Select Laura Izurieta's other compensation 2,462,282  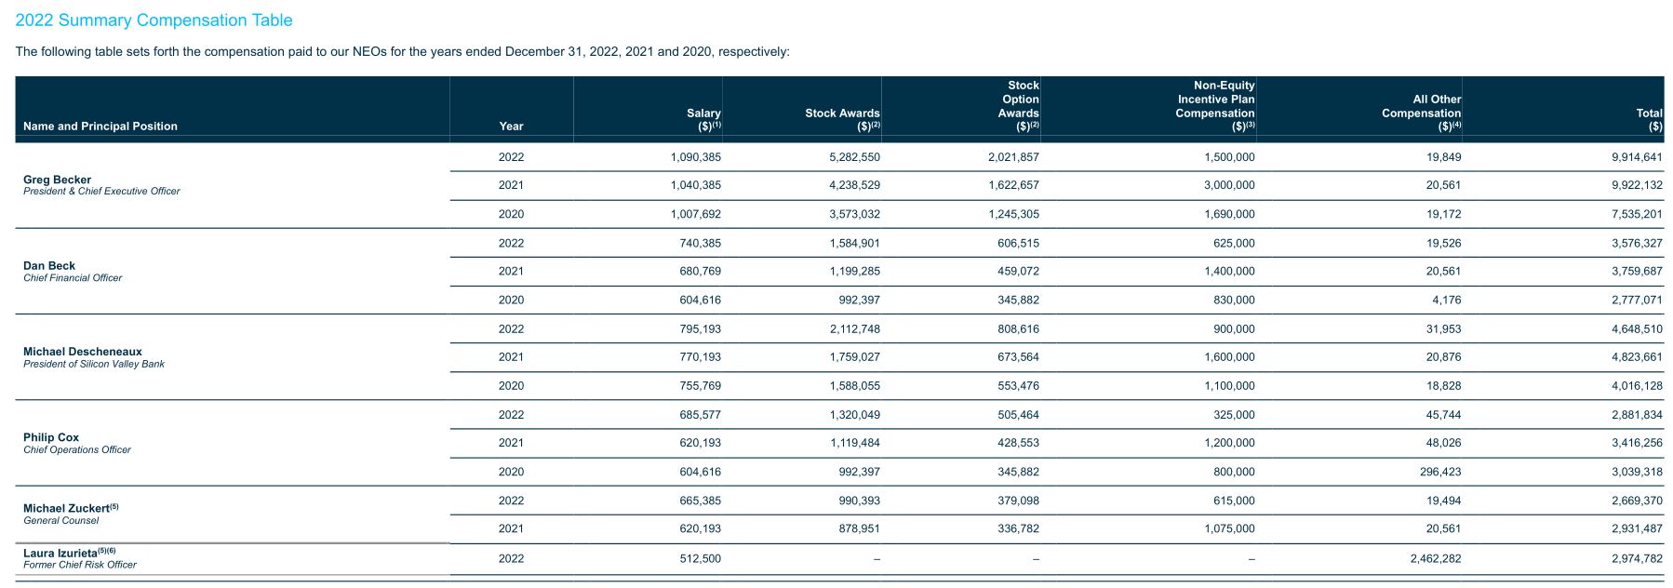coord(1436,558)
